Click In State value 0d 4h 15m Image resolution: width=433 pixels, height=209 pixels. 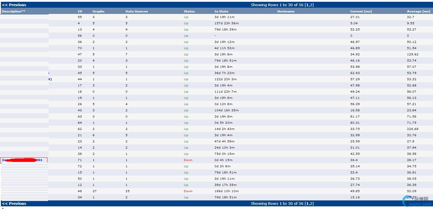[223, 160]
